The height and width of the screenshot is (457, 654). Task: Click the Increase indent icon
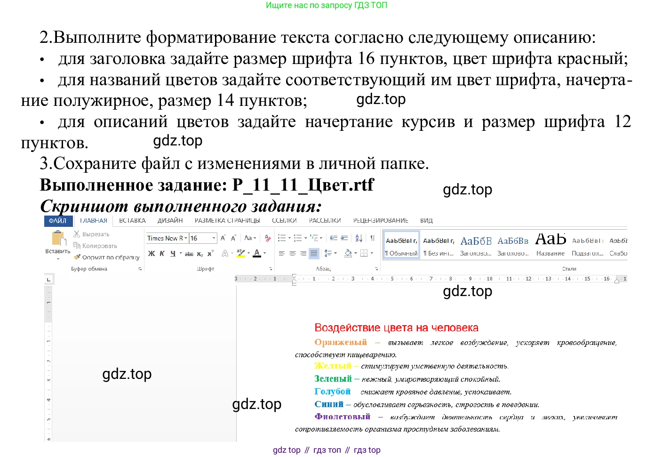[x=344, y=238]
